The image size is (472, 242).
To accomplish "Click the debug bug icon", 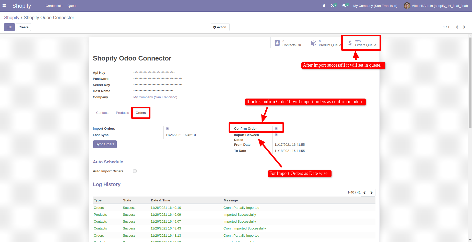I will [x=324, y=6].
